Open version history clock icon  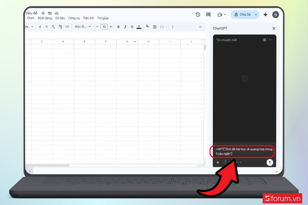pyautogui.click(x=198, y=15)
